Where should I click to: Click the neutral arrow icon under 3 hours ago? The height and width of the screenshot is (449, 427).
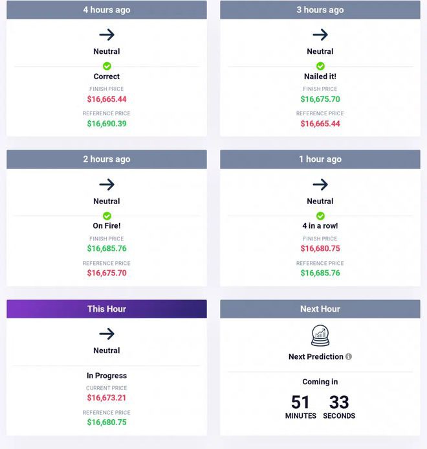[320, 35]
